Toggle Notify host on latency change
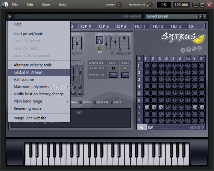Screen dimensions: 214x171 [x=39, y=94]
